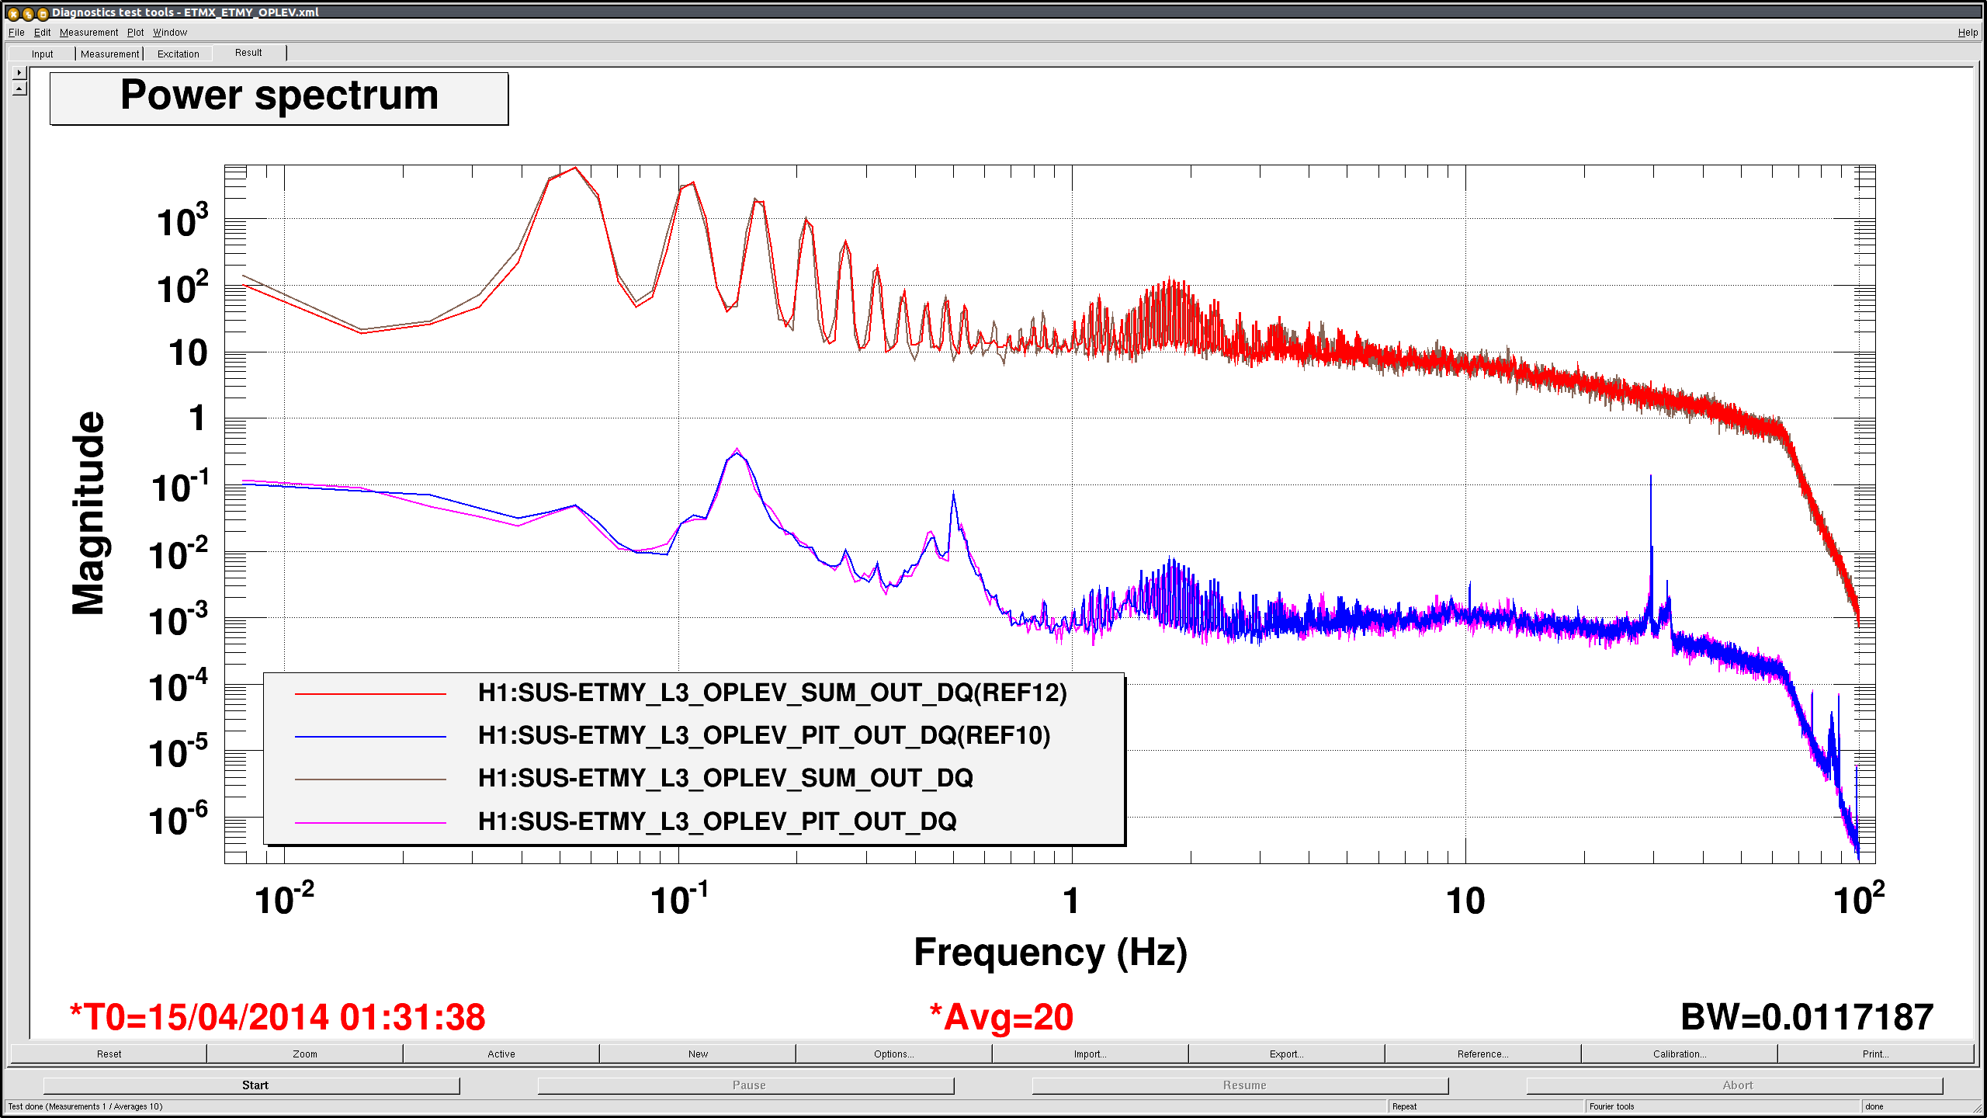Click the Print button
Screen dimensions: 1987x1118
pyautogui.click(x=1876, y=1054)
